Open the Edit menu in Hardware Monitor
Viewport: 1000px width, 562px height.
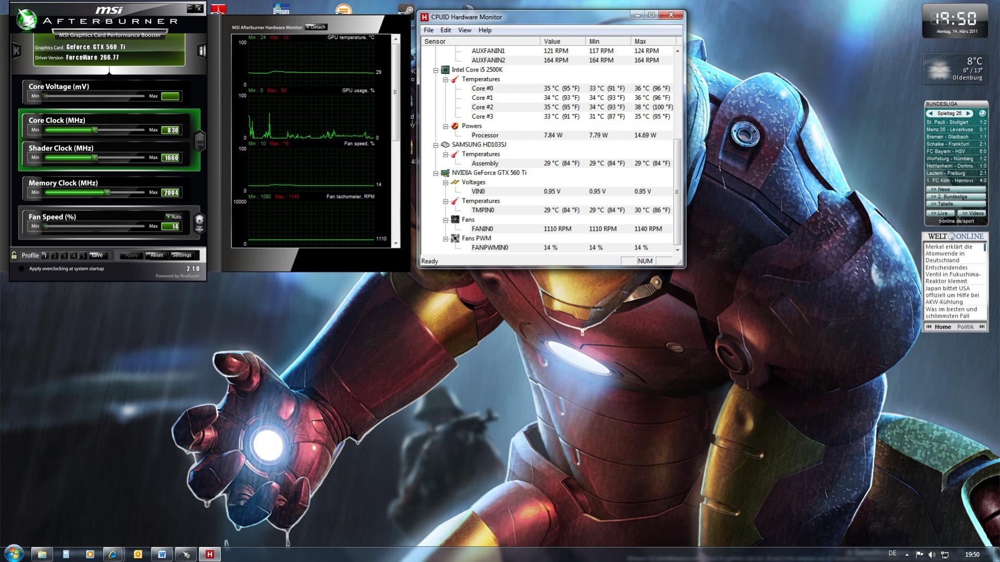click(446, 30)
